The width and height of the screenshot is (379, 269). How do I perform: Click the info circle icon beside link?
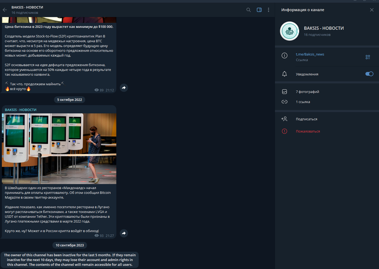tap(285, 55)
